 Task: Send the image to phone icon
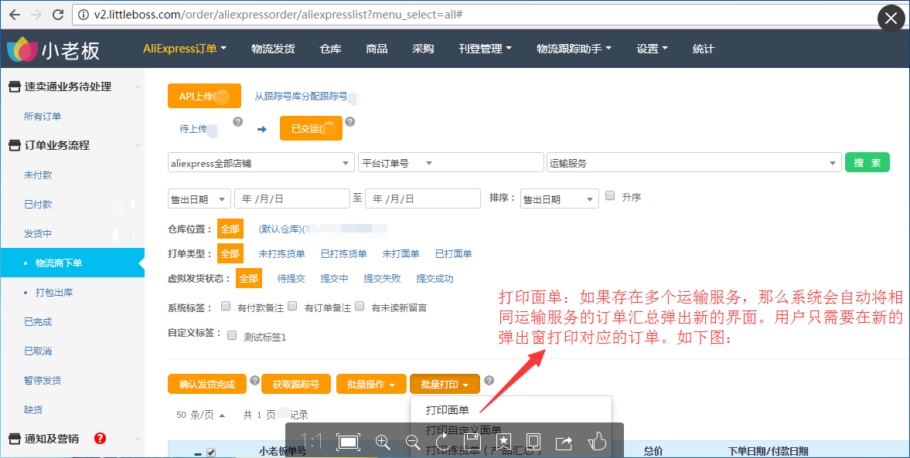pos(533,443)
